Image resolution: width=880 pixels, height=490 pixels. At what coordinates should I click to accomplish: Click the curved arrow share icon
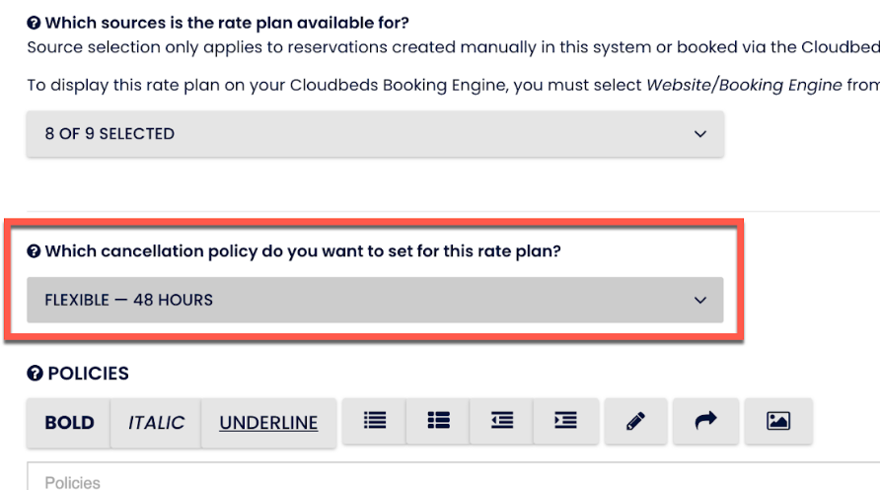tap(705, 422)
